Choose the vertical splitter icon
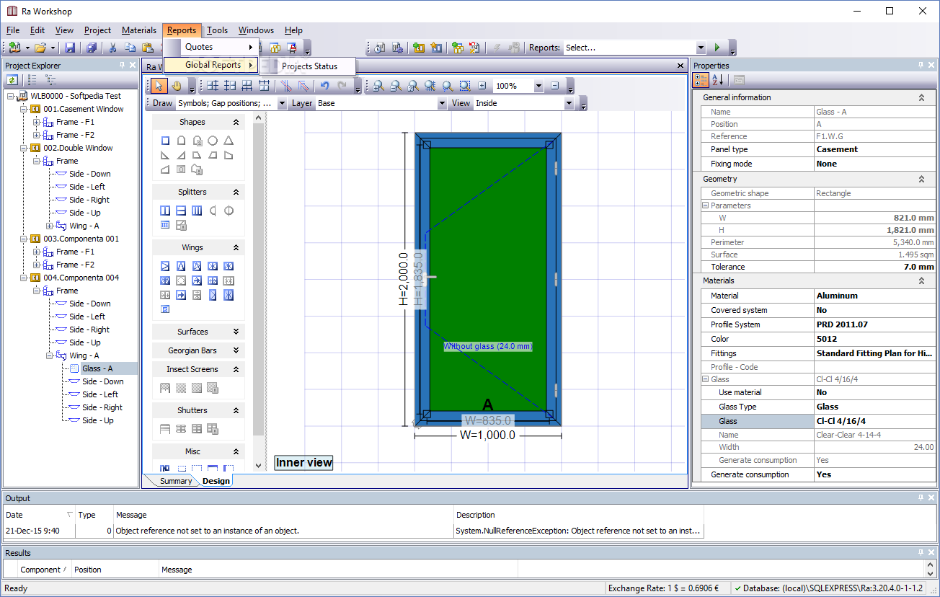 click(x=165, y=211)
